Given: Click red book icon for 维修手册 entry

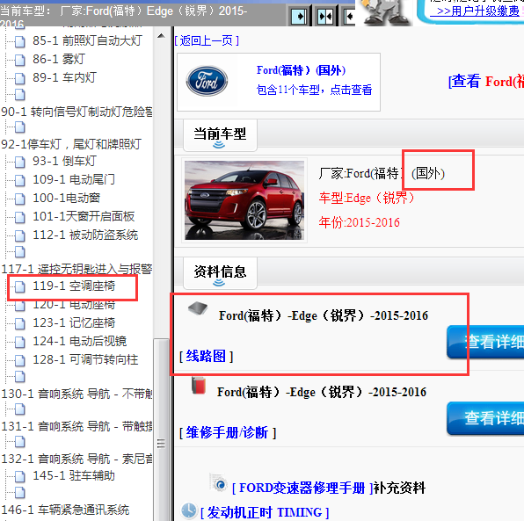Looking at the screenshot, I should pyautogui.click(x=199, y=386).
